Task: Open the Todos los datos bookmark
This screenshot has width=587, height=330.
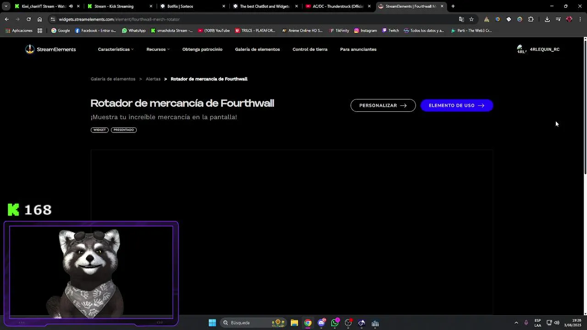Action: click(x=424, y=31)
